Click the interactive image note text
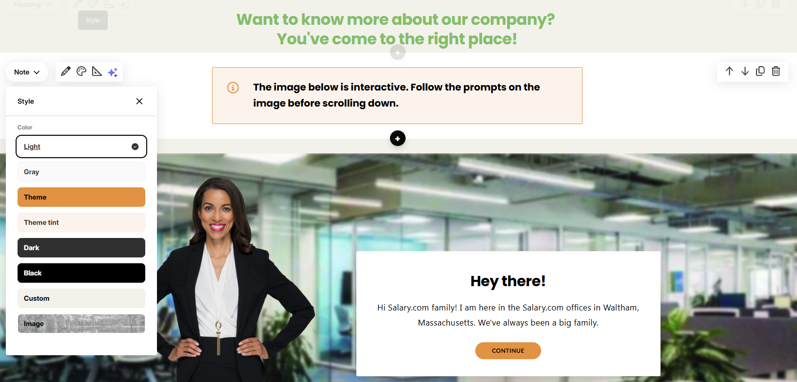 [x=396, y=95]
